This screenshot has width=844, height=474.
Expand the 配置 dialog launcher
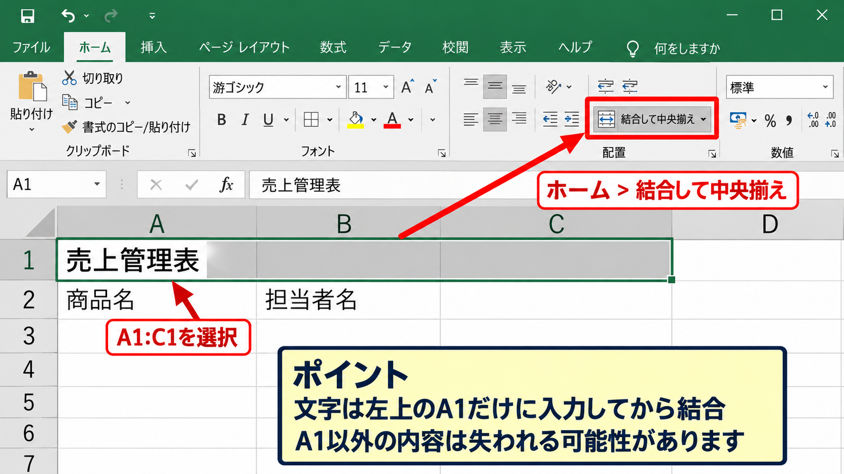click(x=712, y=153)
